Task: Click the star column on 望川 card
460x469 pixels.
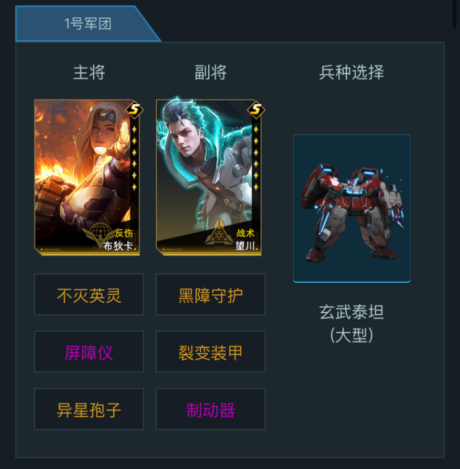Action: pyautogui.click(x=256, y=159)
